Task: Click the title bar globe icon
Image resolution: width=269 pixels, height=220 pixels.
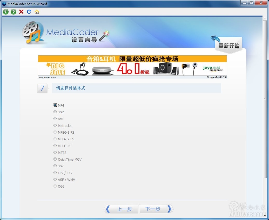Action: 4,4
